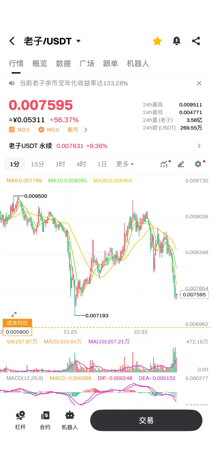The width and height of the screenshot is (211, 458).
Task: Open the 合约 contract icon
Action: [x=45, y=420]
